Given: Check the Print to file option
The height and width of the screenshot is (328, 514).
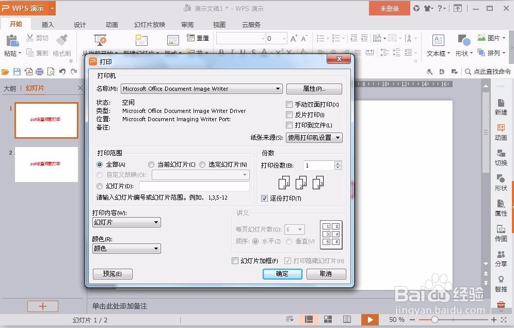Looking at the screenshot, I should click(x=289, y=125).
